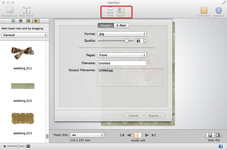
Task: Click the Facebook share icon
Action: click(x=221, y=146)
